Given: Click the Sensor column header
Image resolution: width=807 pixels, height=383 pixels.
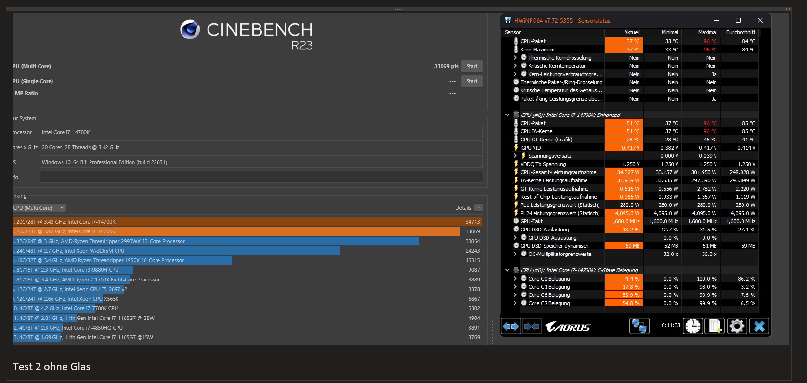Looking at the screenshot, I should pos(553,32).
